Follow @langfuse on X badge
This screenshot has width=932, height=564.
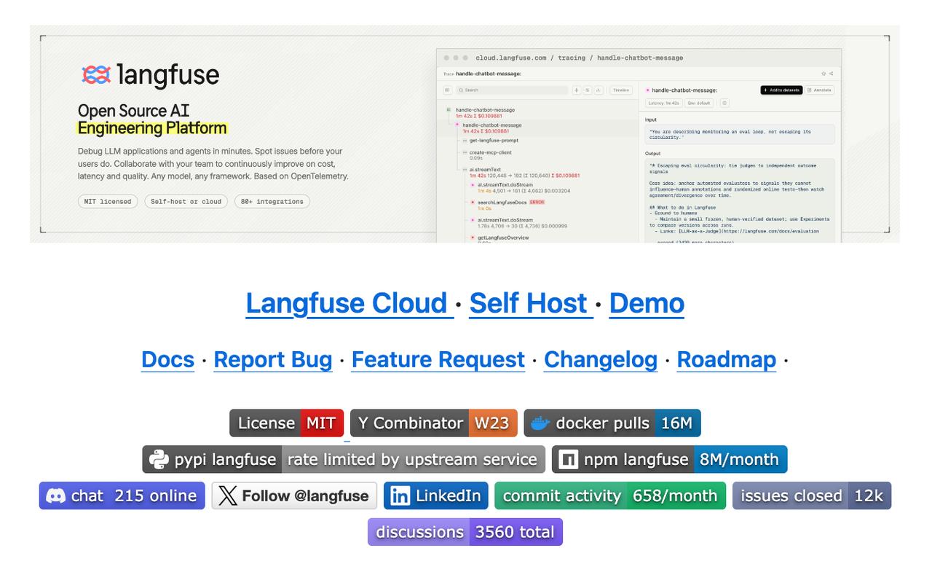coord(295,496)
